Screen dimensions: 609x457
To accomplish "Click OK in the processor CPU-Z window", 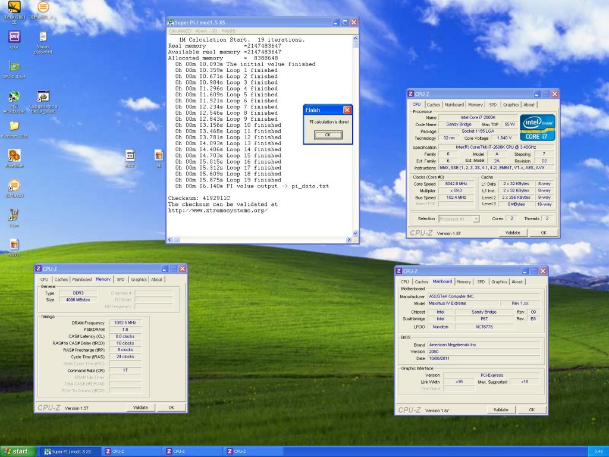I will coord(544,233).
